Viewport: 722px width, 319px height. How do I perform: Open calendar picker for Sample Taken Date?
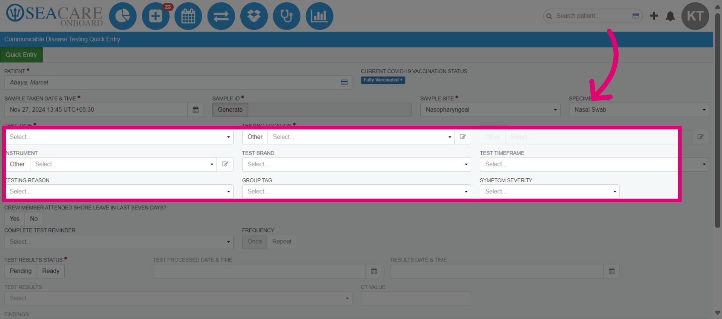[196, 110]
